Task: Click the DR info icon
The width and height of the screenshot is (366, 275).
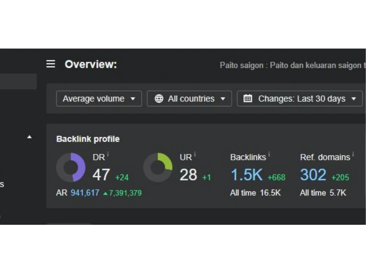Action: point(108,155)
